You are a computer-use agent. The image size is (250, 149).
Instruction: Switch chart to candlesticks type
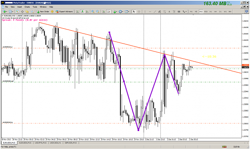point(82,12)
